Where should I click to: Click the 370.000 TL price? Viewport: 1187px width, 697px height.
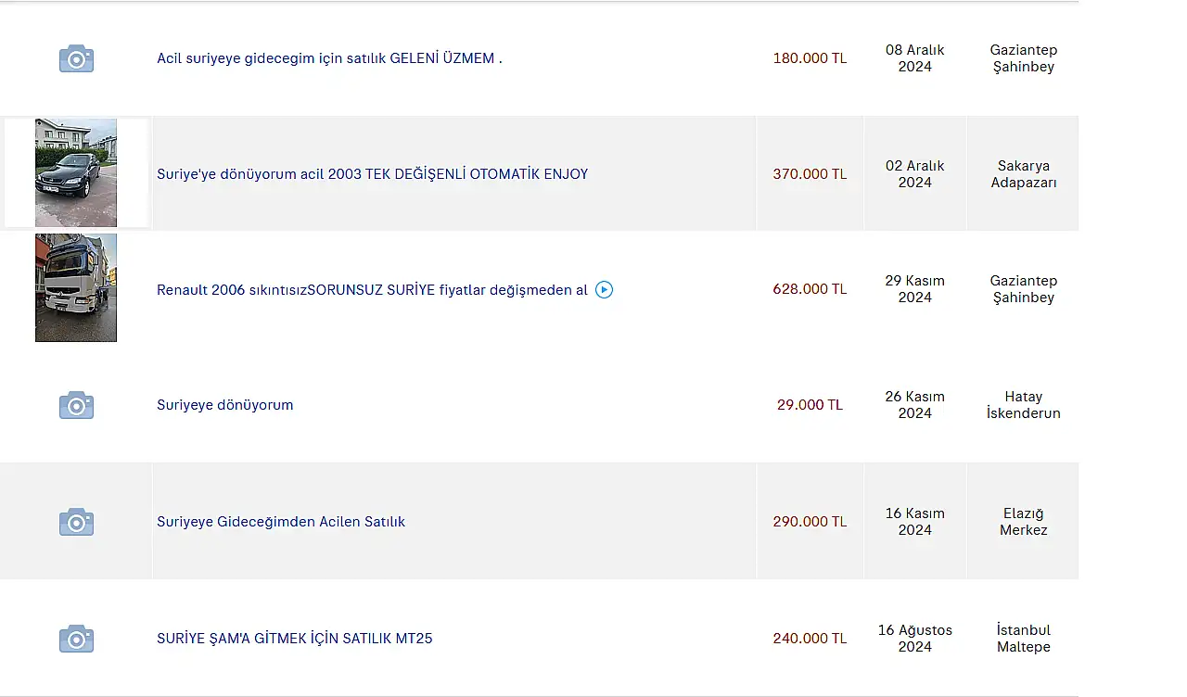(810, 174)
